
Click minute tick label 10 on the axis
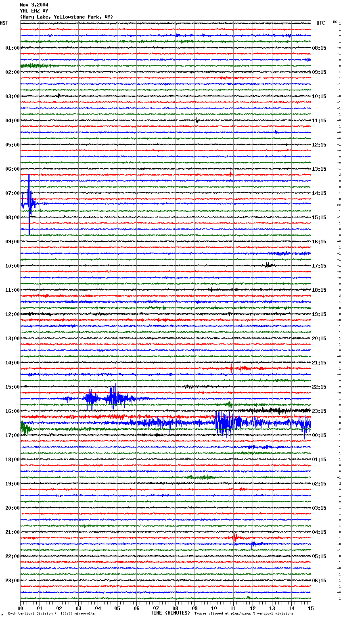coord(214,608)
